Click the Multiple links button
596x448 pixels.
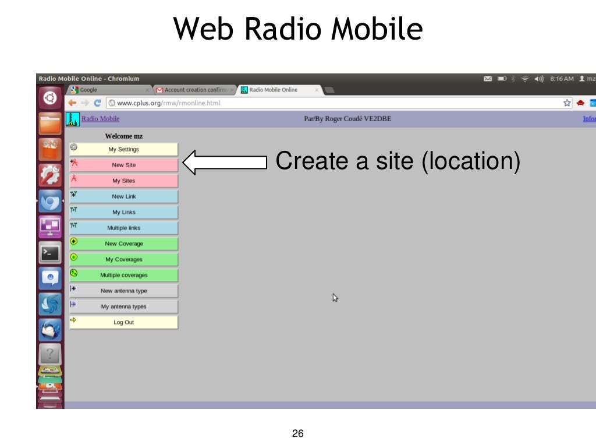click(123, 228)
